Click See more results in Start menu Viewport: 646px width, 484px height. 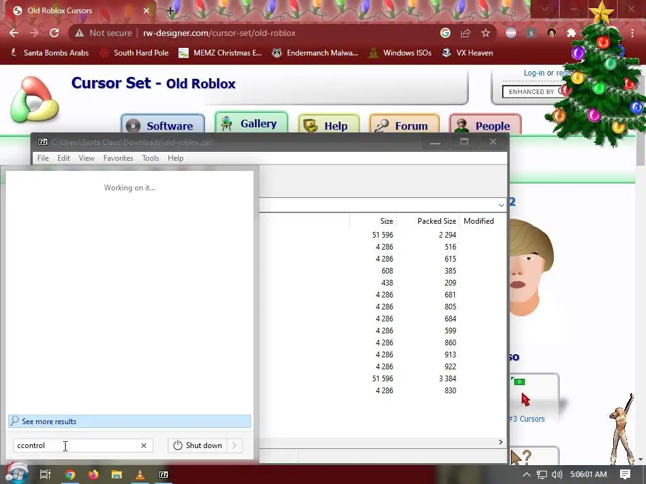pos(129,421)
